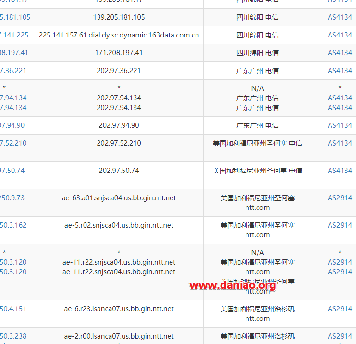
Task: Click the blue IP link ending 94.90
Action: click(12, 125)
